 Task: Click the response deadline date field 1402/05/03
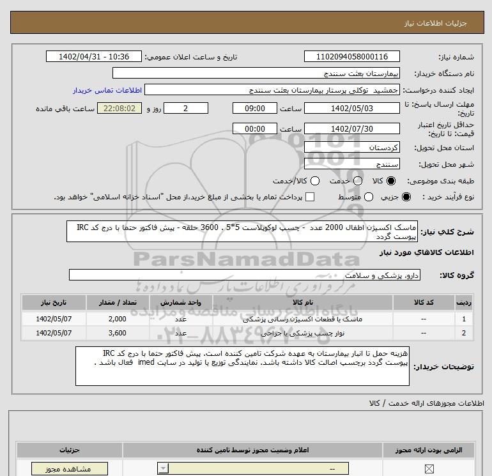pyautogui.click(x=352, y=108)
